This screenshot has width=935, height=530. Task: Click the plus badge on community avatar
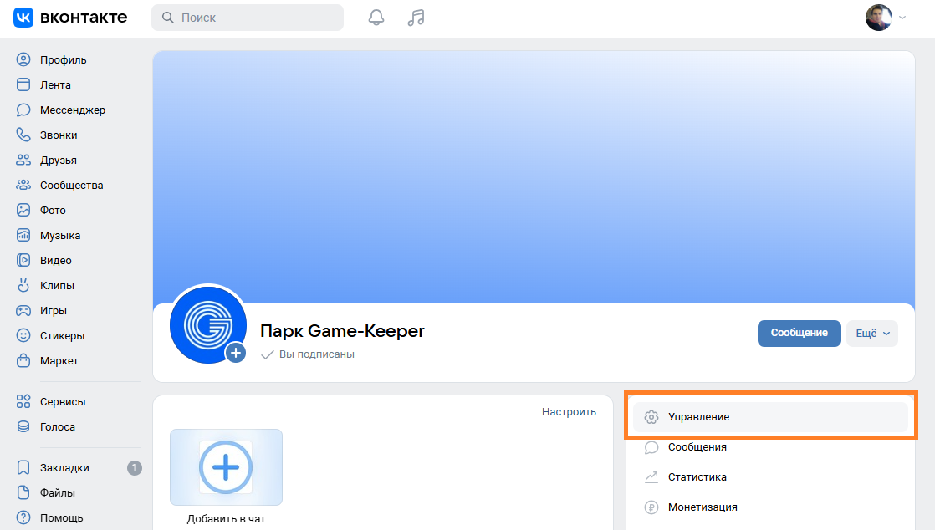(236, 353)
